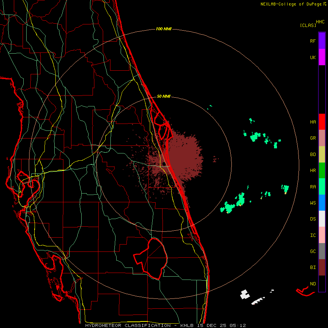Click the ND black legend swatch

322,284
